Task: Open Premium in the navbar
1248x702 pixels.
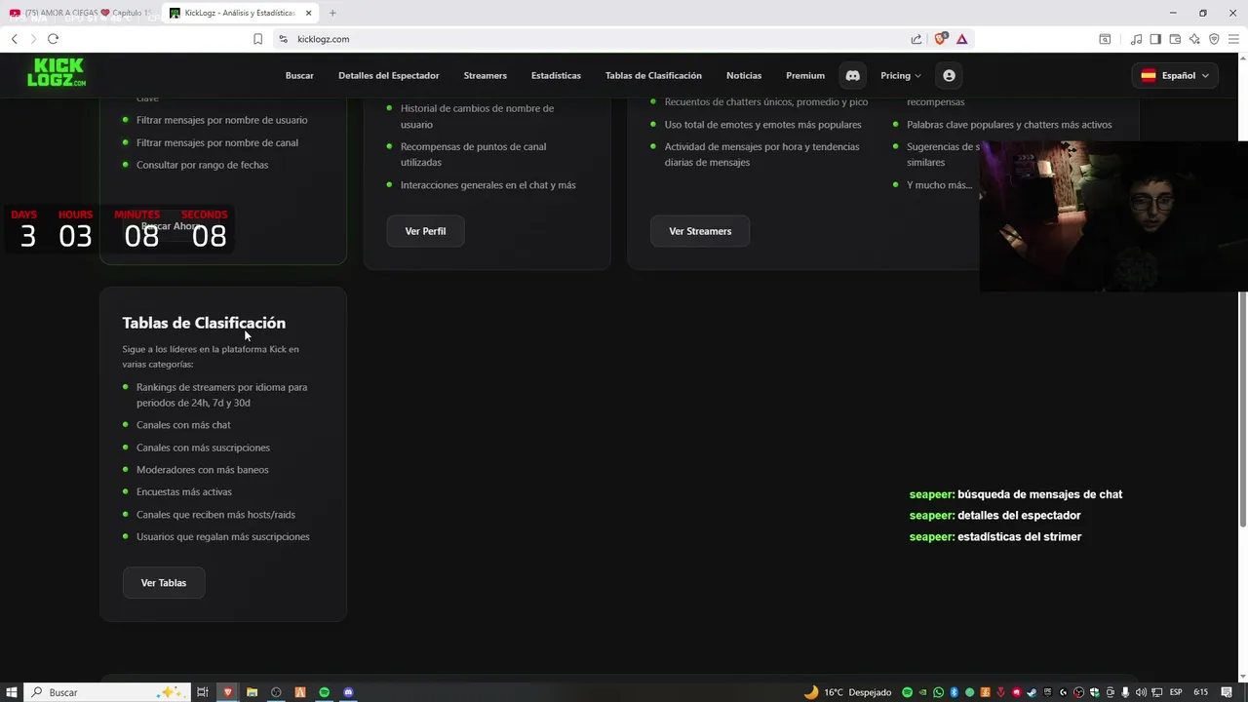Action: (x=805, y=75)
